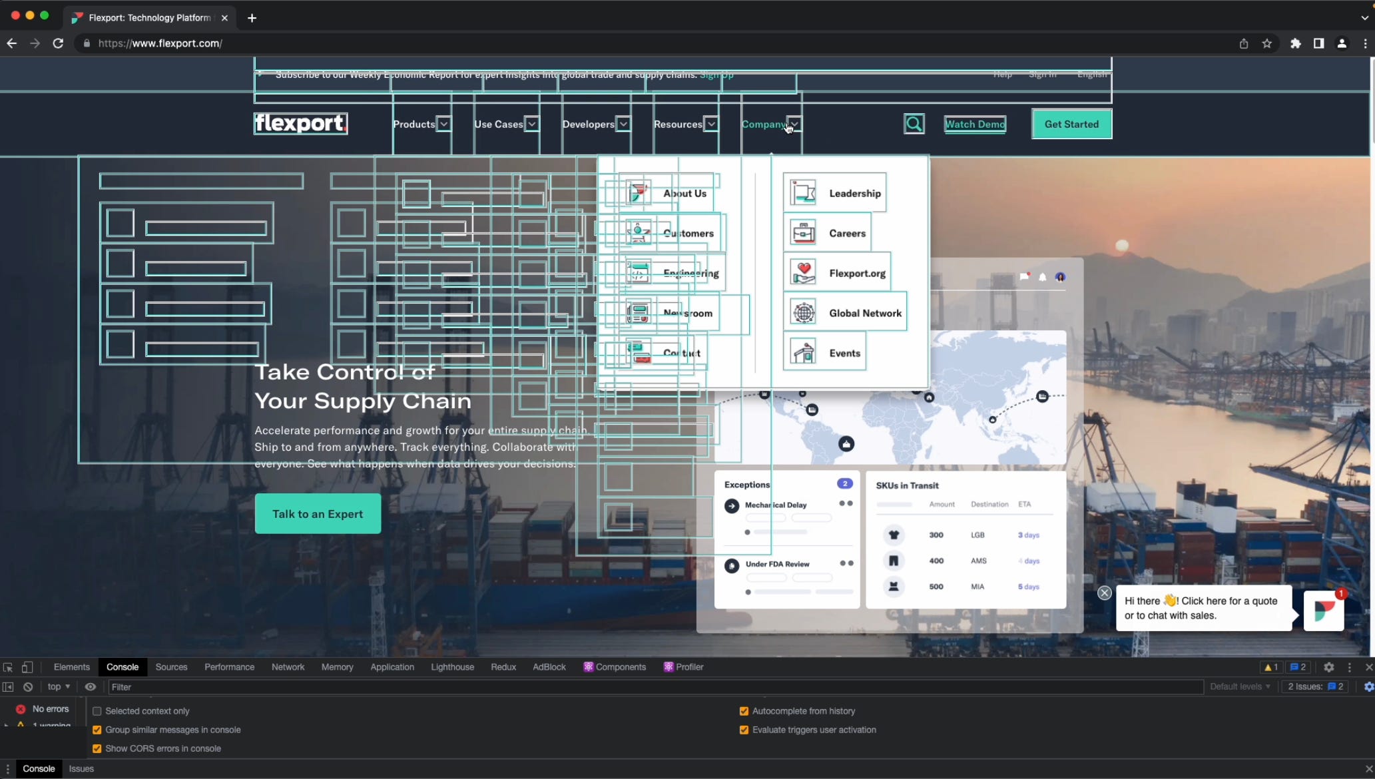Image resolution: width=1375 pixels, height=779 pixels.
Task: Click the Customers menu icon
Action: (638, 233)
